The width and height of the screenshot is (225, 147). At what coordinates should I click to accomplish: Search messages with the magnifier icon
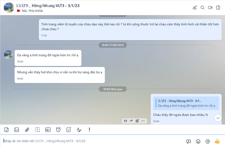pyautogui.click(x=202, y=7)
